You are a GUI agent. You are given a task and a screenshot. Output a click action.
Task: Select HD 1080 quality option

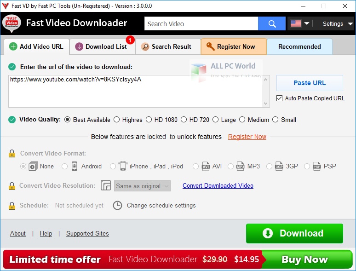pyautogui.click(x=149, y=120)
